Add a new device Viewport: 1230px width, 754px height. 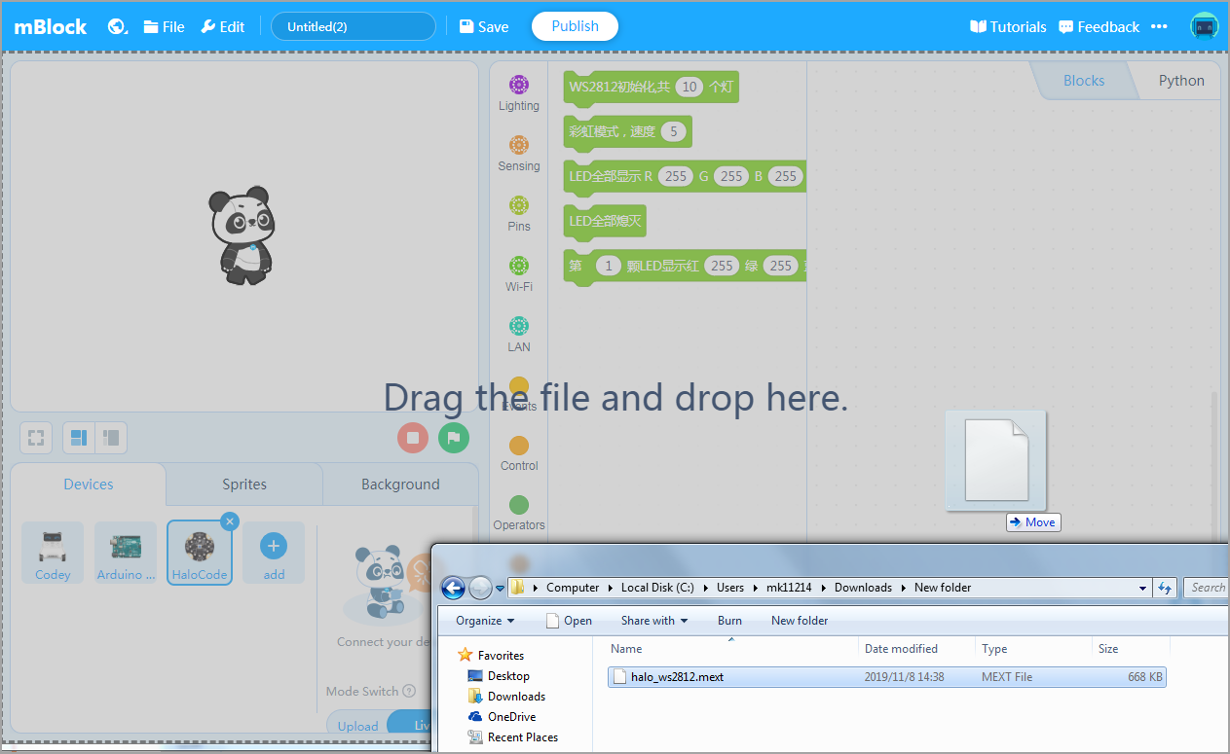click(x=274, y=553)
